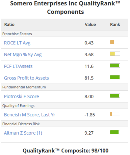Open the FCF LT/Assets ratio link
130x155 pixels.
tap(18, 66)
